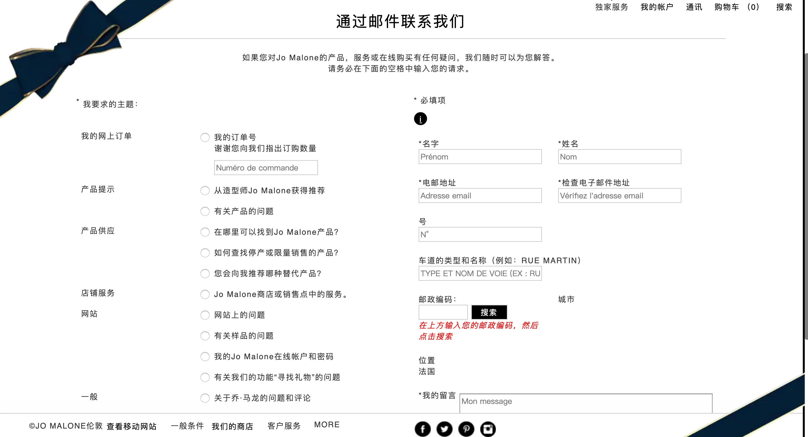The image size is (808, 437).
Task: Expand the MORE footer menu
Action: pyautogui.click(x=327, y=425)
